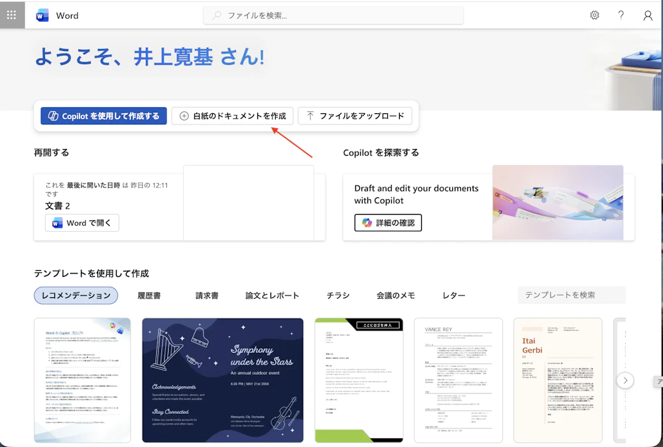
Task: Select the 請求書 template tab
Action: (x=207, y=295)
